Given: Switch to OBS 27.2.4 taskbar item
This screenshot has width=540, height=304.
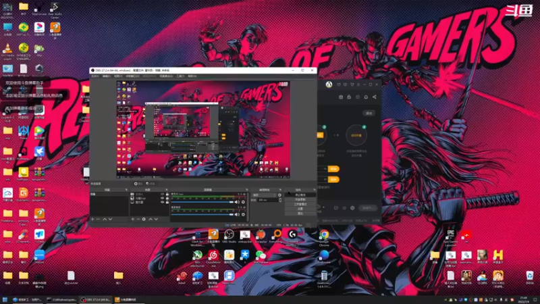Looking at the screenshot, I should click(96, 300).
